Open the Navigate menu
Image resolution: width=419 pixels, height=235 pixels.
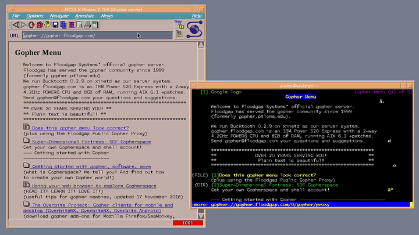(x=59, y=16)
